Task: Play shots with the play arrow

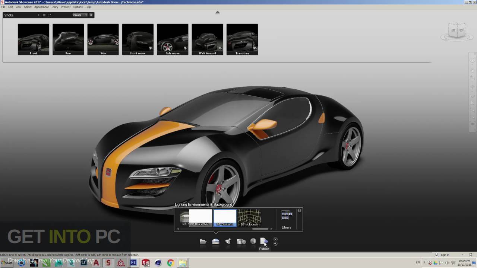Action: pos(39,15)
